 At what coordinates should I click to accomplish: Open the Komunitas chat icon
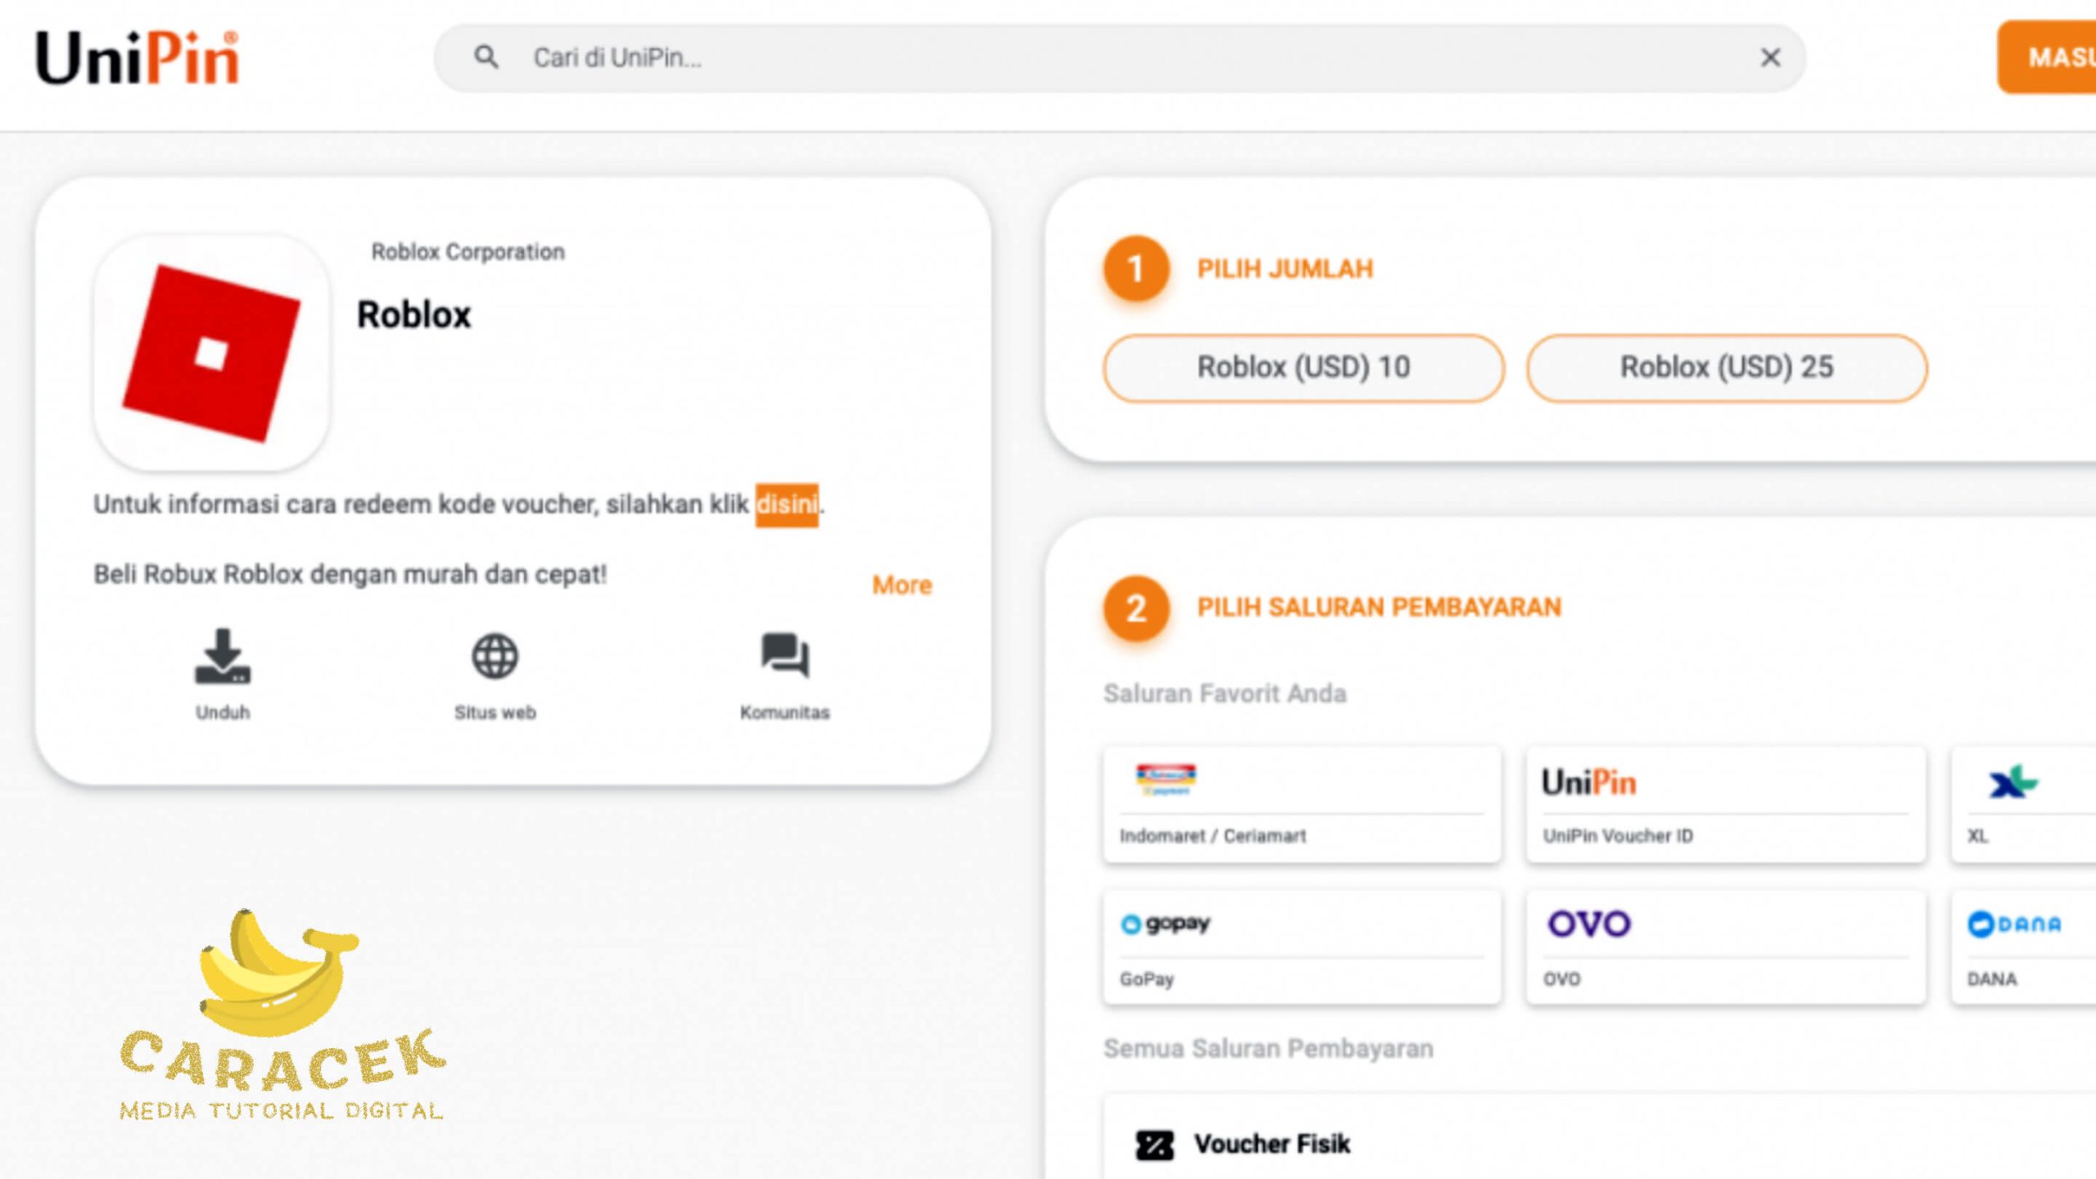pos(784,657)
